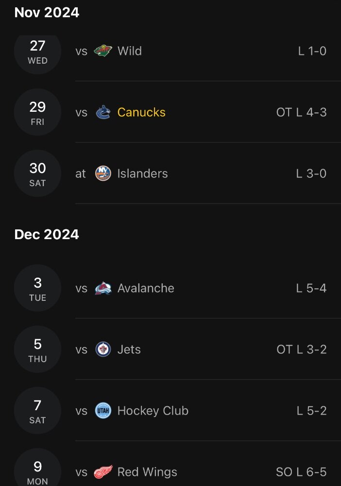Tap the Minnesota Wild team logo
Screen dimensions: 341x486
103,51
